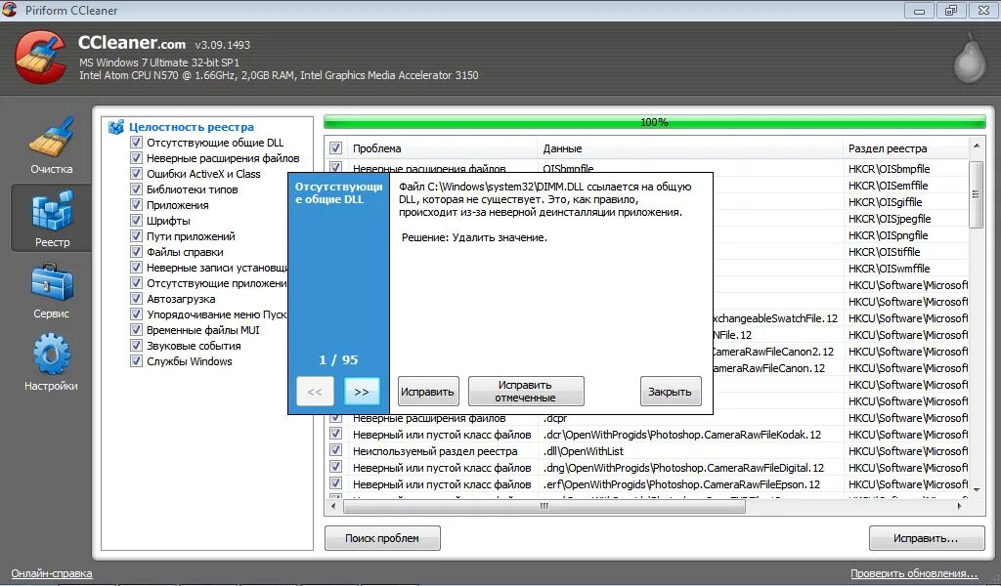Viewport: 1001px width, 586px height.
Task: Click the scroll up arrow of list
Action: [976, 146]
